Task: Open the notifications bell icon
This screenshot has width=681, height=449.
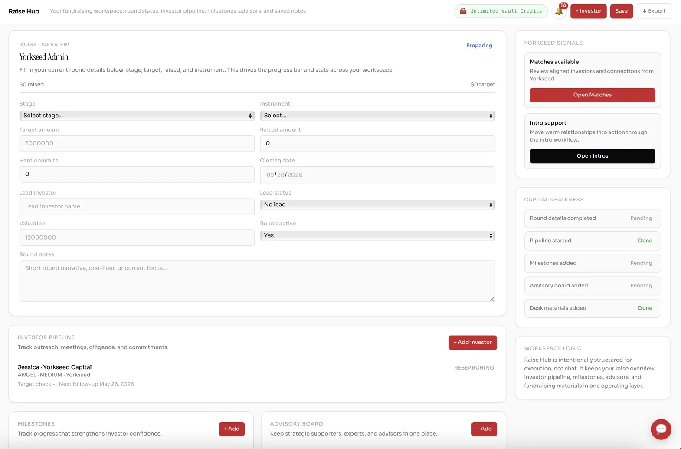Action: pos(559,11)
